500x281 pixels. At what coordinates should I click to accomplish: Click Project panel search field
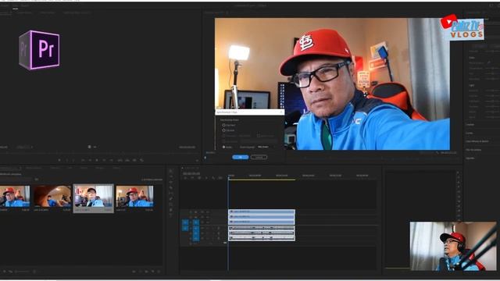coord(16,180)
